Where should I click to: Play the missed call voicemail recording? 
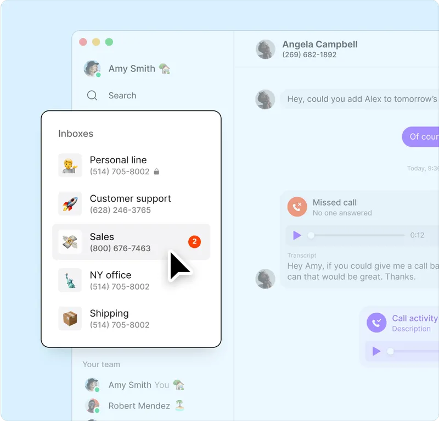pos(297,235)
